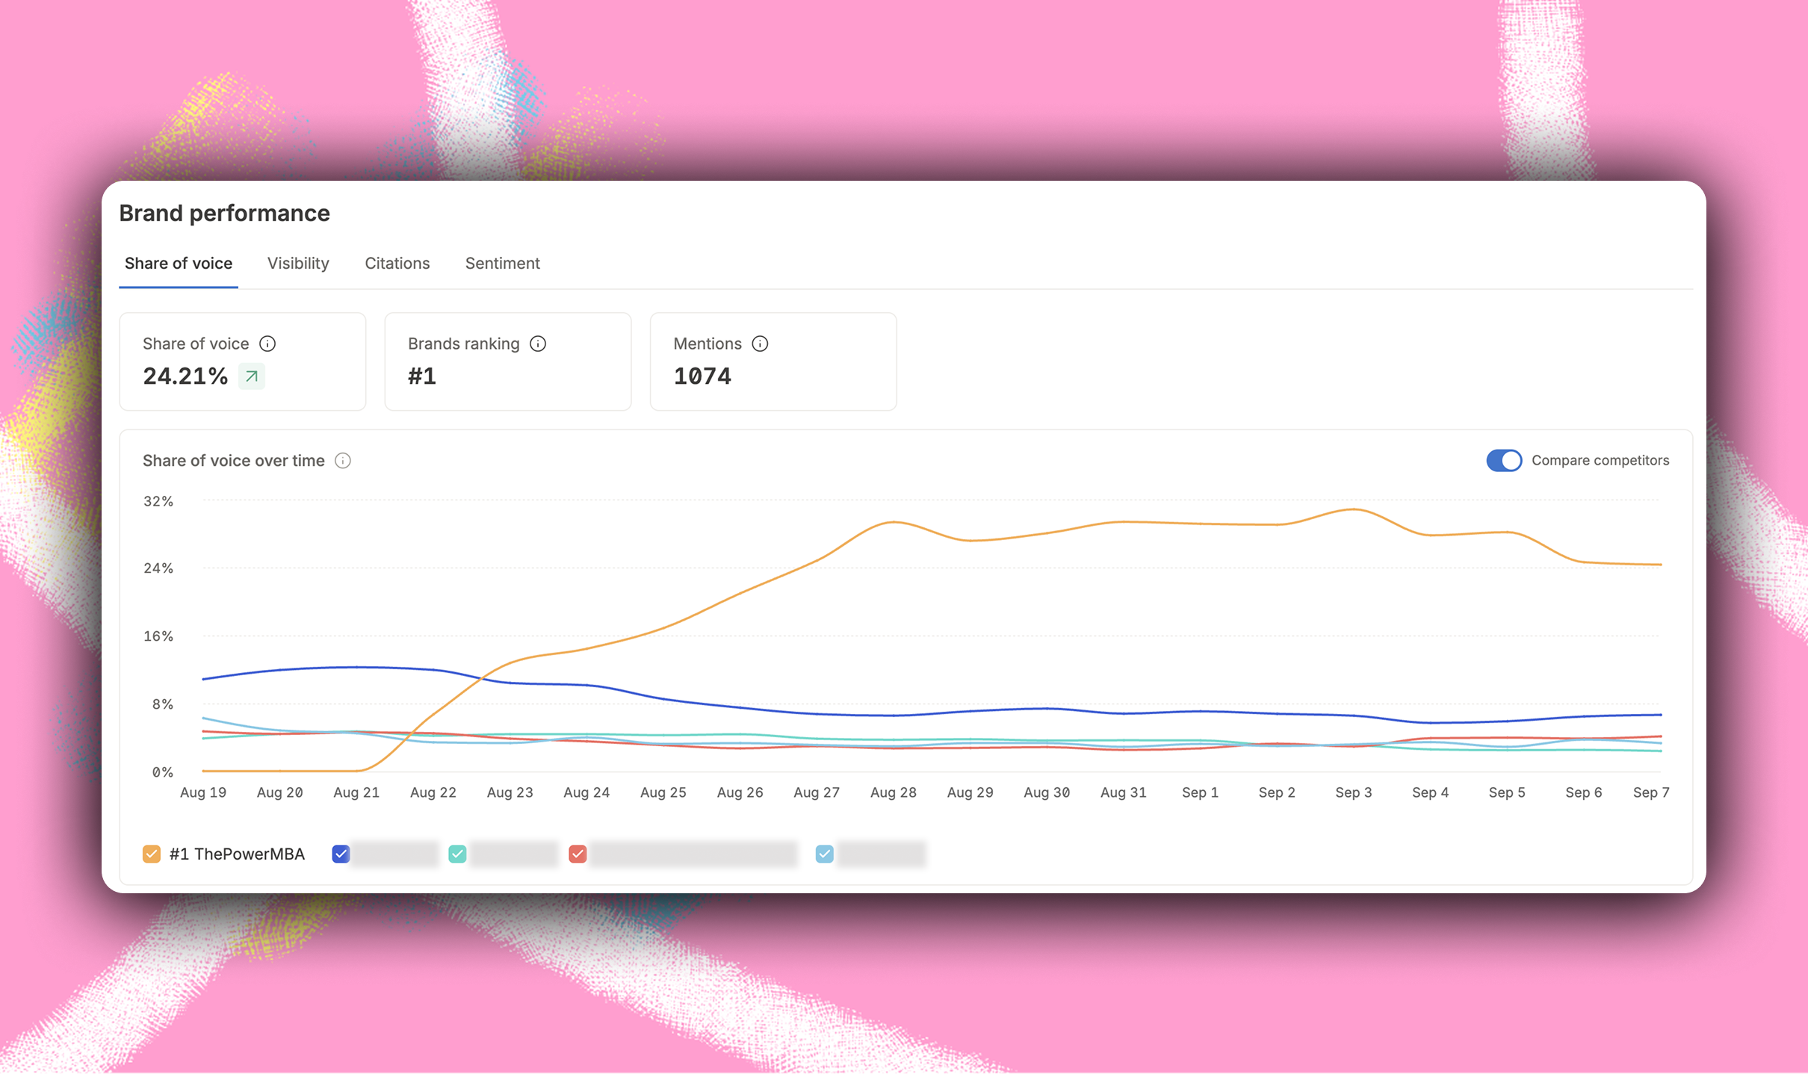Switch to the Visibility tab
The height and width of the screenshot is (1074, 1808).
[298, 264]
